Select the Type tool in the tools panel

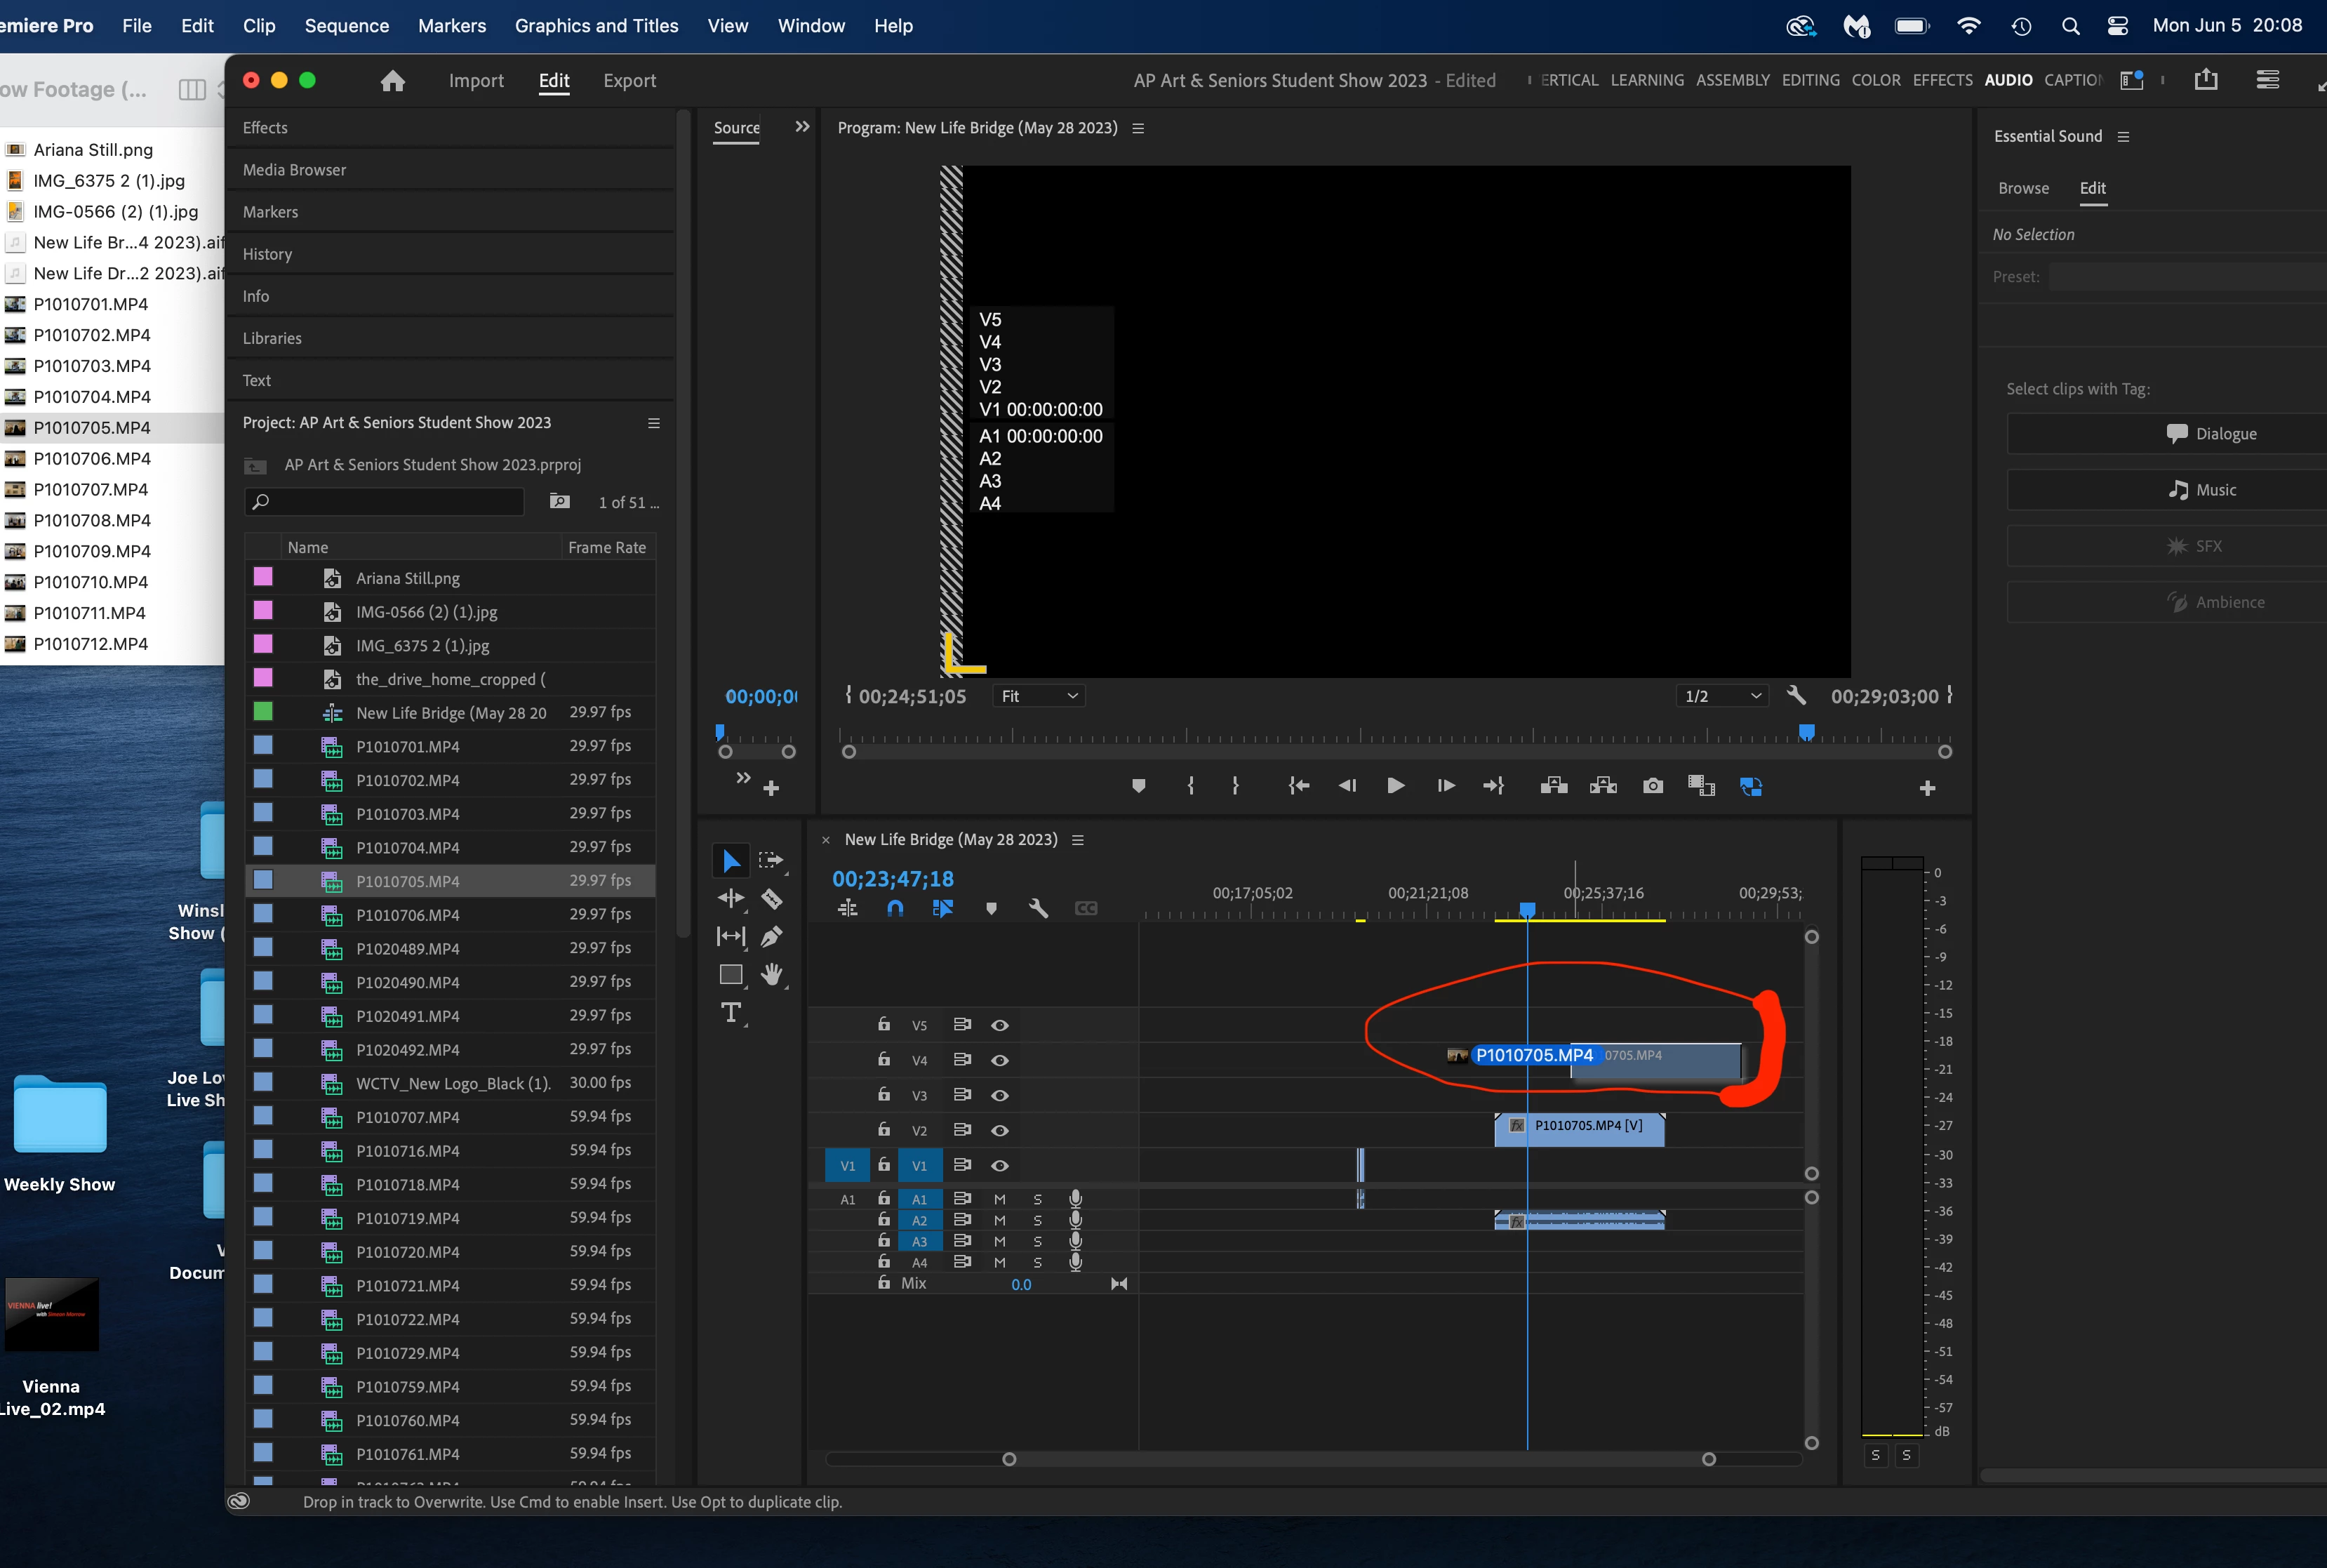pos(731,1013)
